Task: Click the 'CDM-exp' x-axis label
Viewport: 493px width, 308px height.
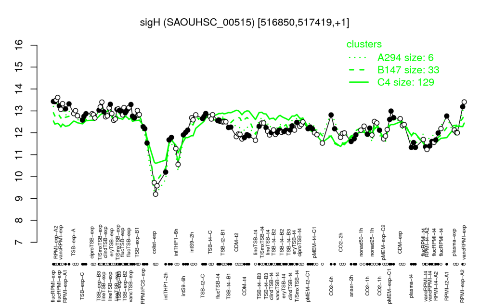Action: 400,243
